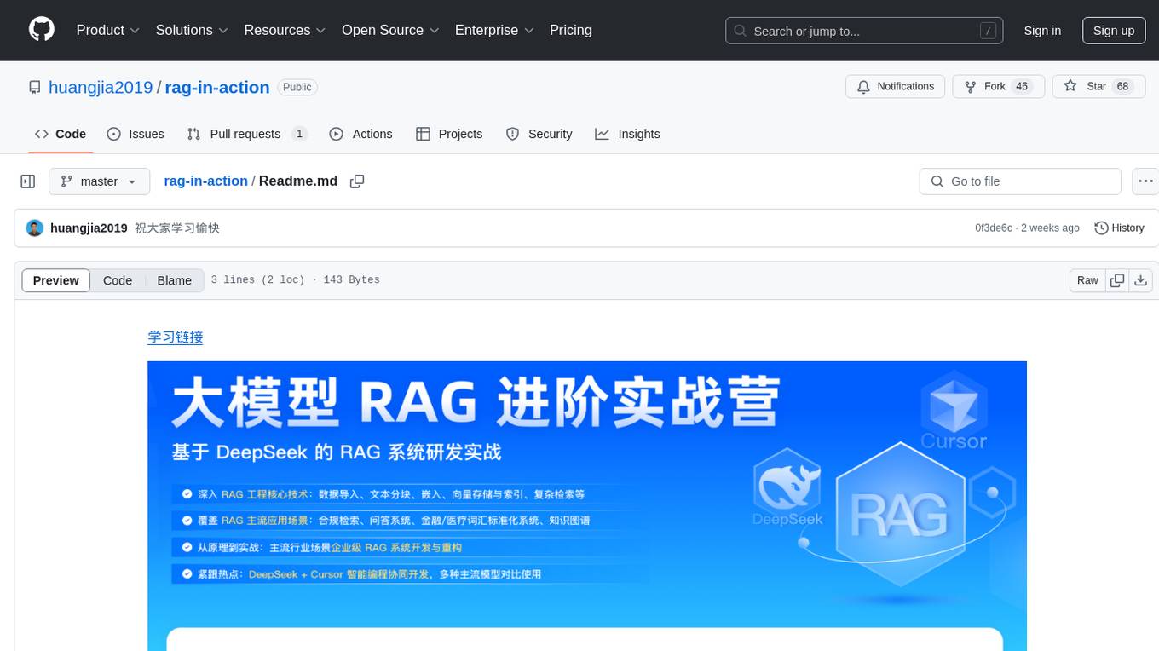Viewport: 1159px width, 651px height.
Task: Switch to the Insights tab
Action: point(627,134)
